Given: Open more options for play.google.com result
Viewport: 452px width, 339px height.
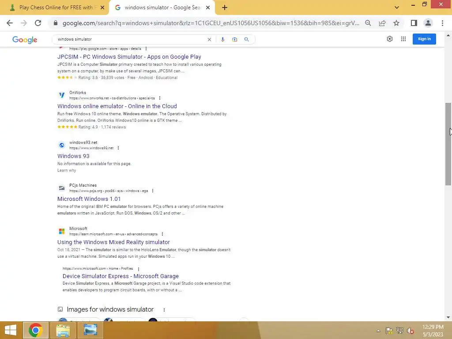Looking at the screenshot, I should coord(146,49).
